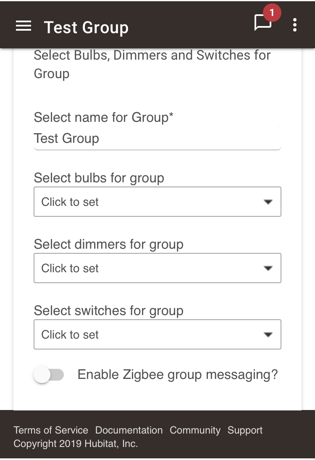
Task: Open the Terms of Service link
Action: pos(51,430)
